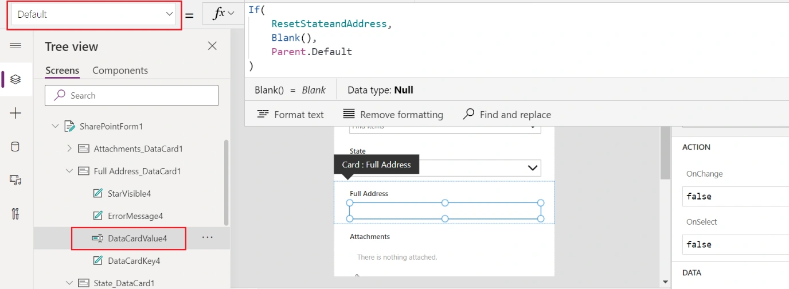Expand Attachments_DataCard1 tree node
Image resolution: width=789 pixels, height=289 pixels.
(69, 149)
